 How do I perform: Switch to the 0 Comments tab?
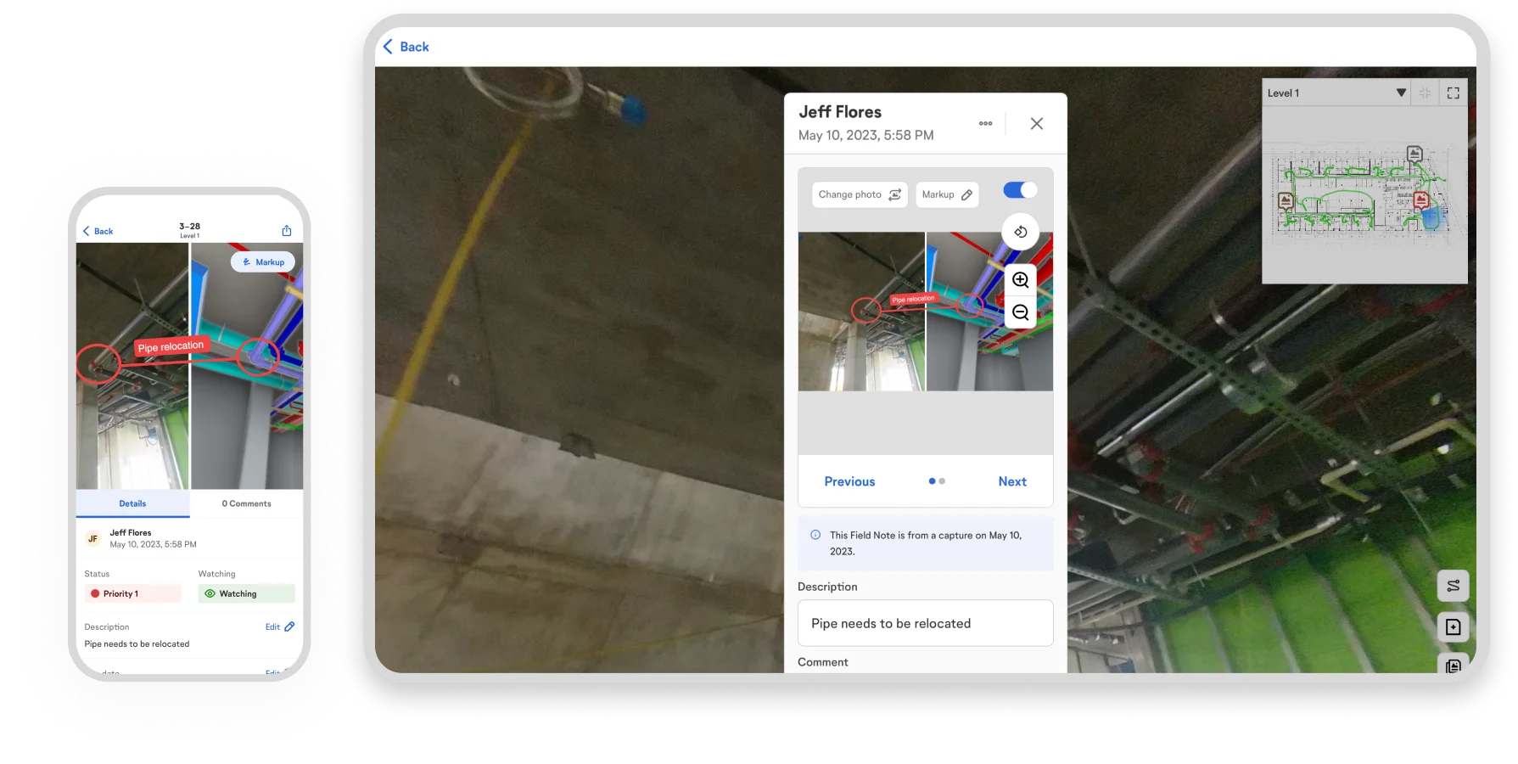246,503
